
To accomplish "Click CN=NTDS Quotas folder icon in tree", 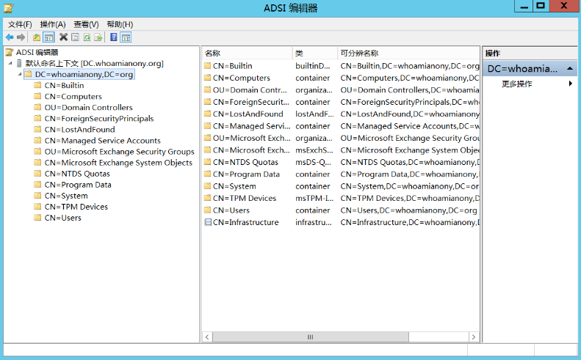I will (x=37, y=174).
